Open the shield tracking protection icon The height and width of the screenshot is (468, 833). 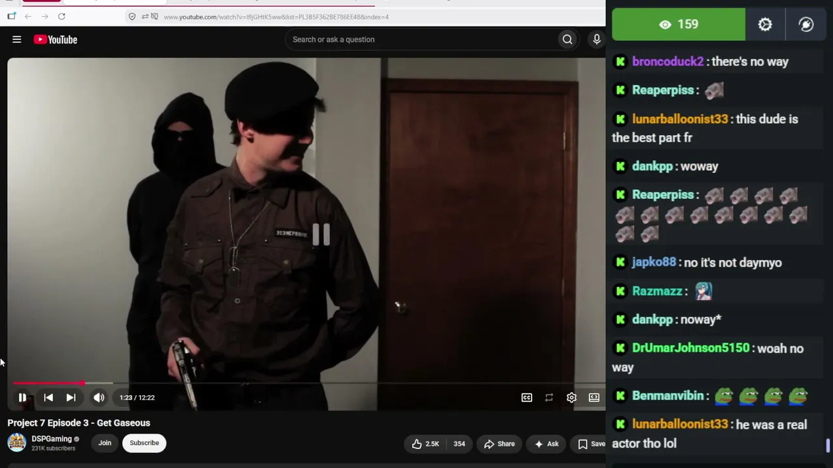(x=132, y=16)
